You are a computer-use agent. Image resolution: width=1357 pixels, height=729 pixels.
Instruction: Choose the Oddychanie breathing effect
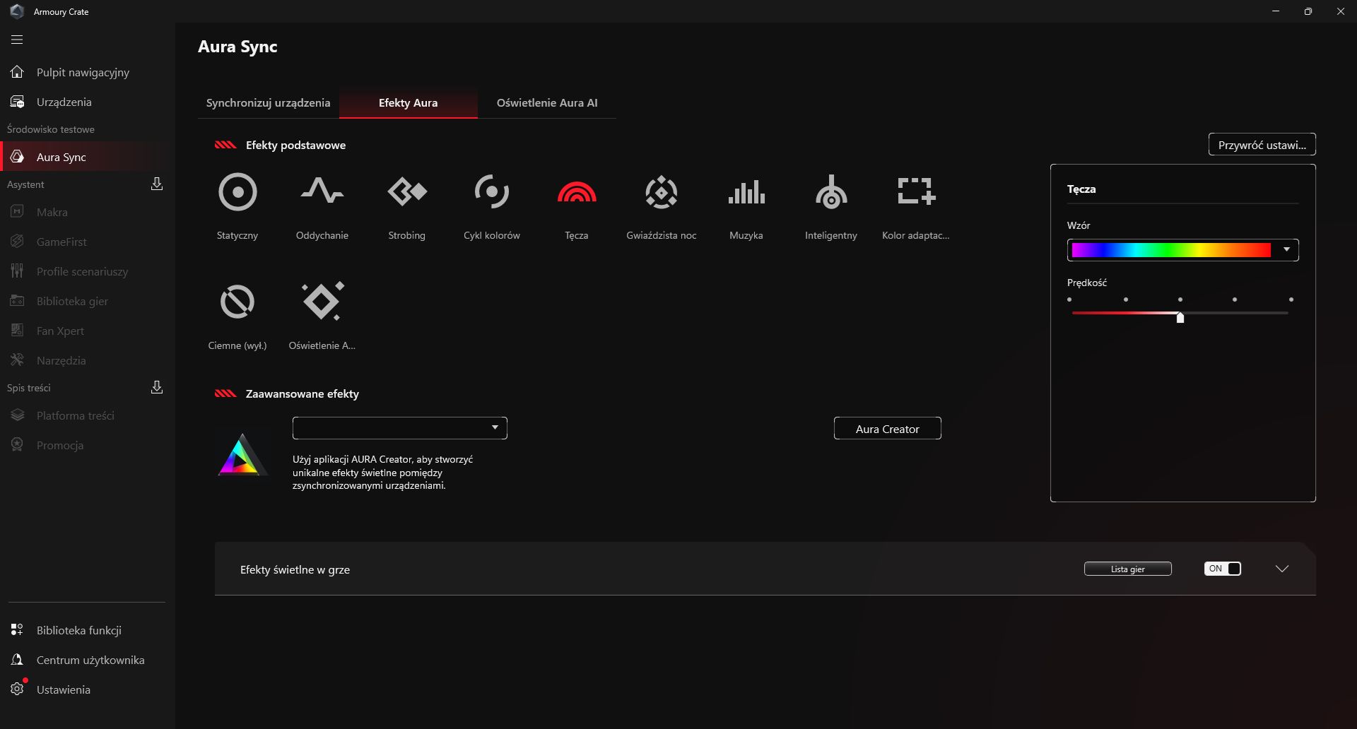coord(322,192)
